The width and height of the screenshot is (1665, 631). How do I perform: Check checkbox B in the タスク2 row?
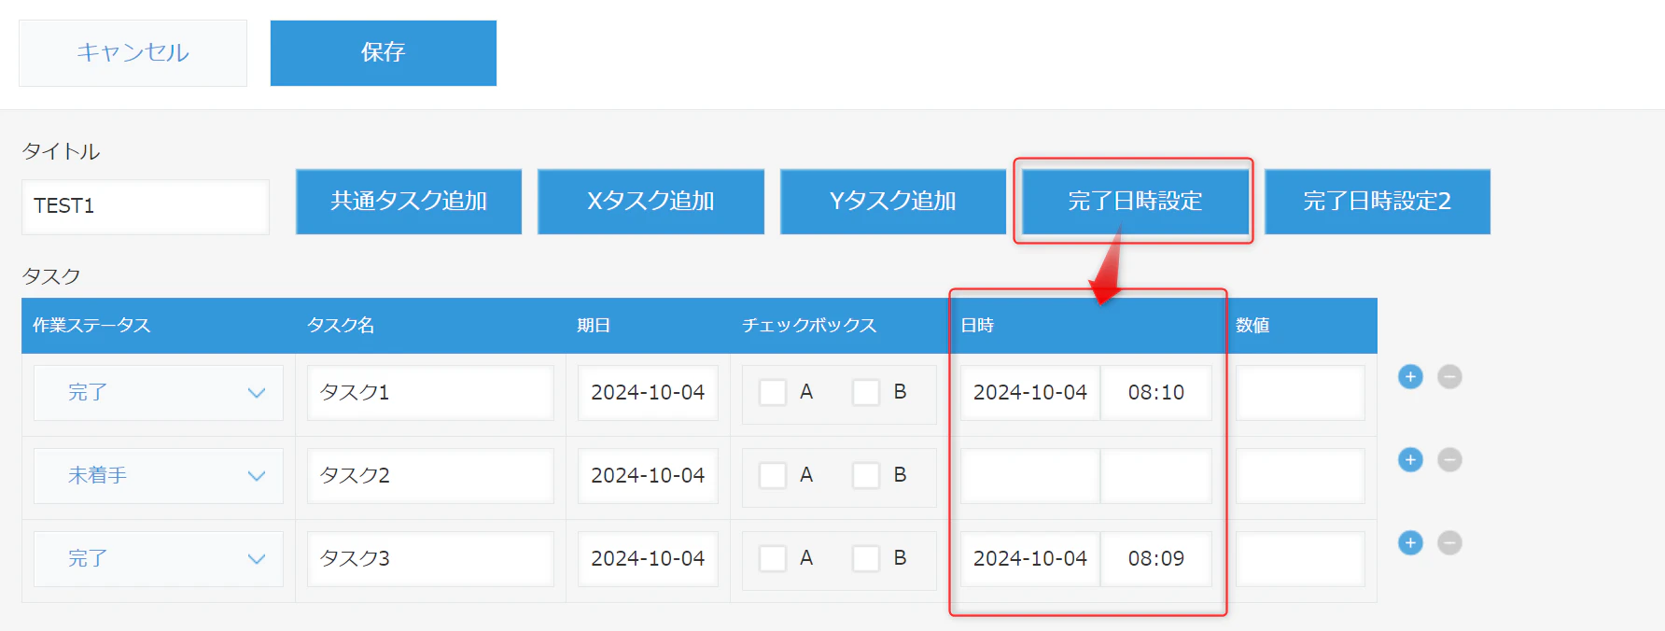coord(866,475)
